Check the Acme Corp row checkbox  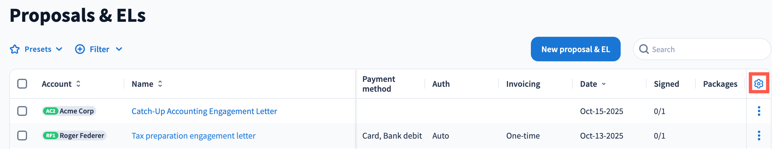22,111
